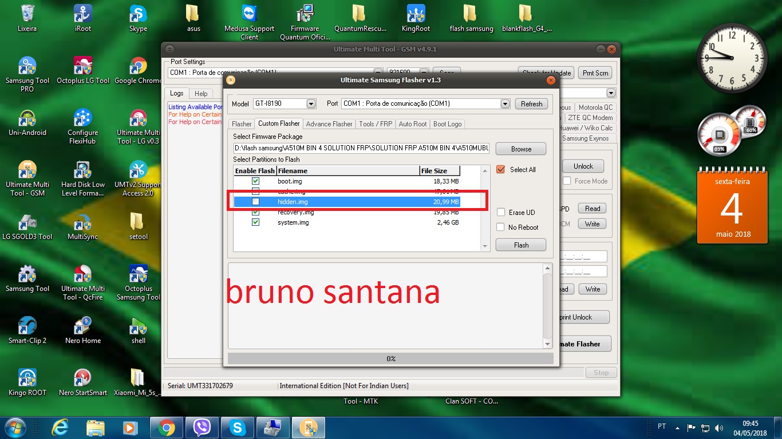This screenshot has width=782, height=439.
Task: Open the Skype desktop shortcut
Action: point(138,17)
